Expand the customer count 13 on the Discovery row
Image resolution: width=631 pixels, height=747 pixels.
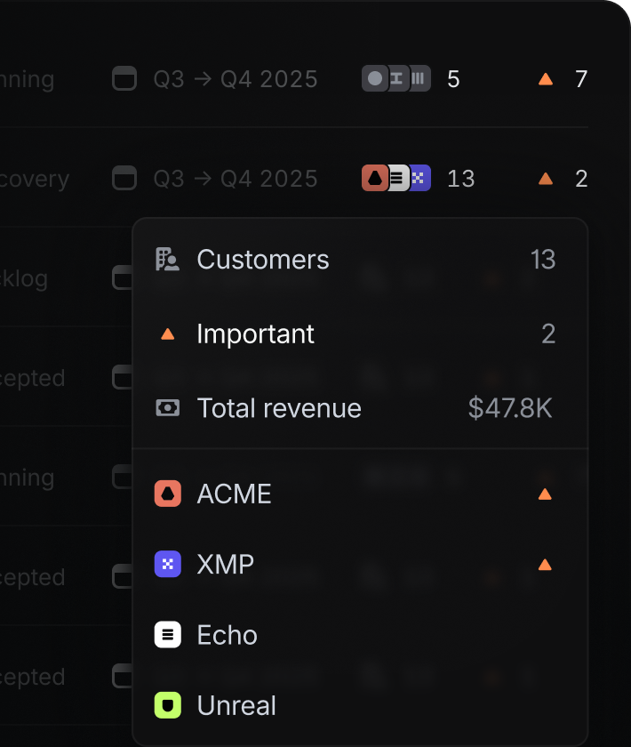point(461,178)
